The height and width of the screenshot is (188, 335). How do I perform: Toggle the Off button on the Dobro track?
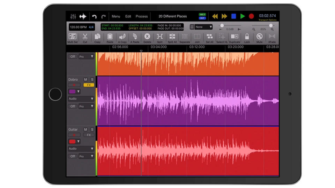coord(73,106)
